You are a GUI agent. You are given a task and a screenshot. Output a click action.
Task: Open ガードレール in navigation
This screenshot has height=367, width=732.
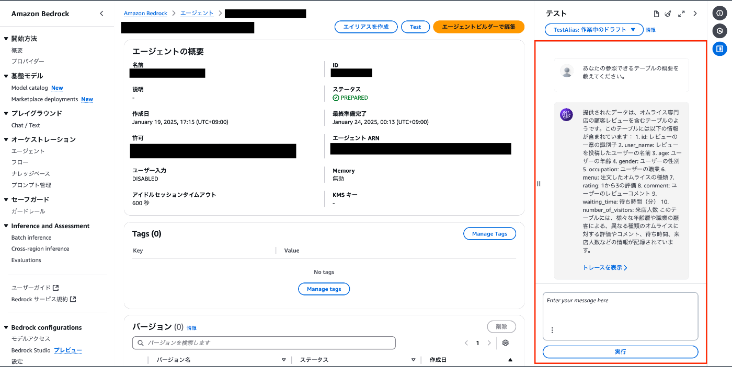(28, 211)
